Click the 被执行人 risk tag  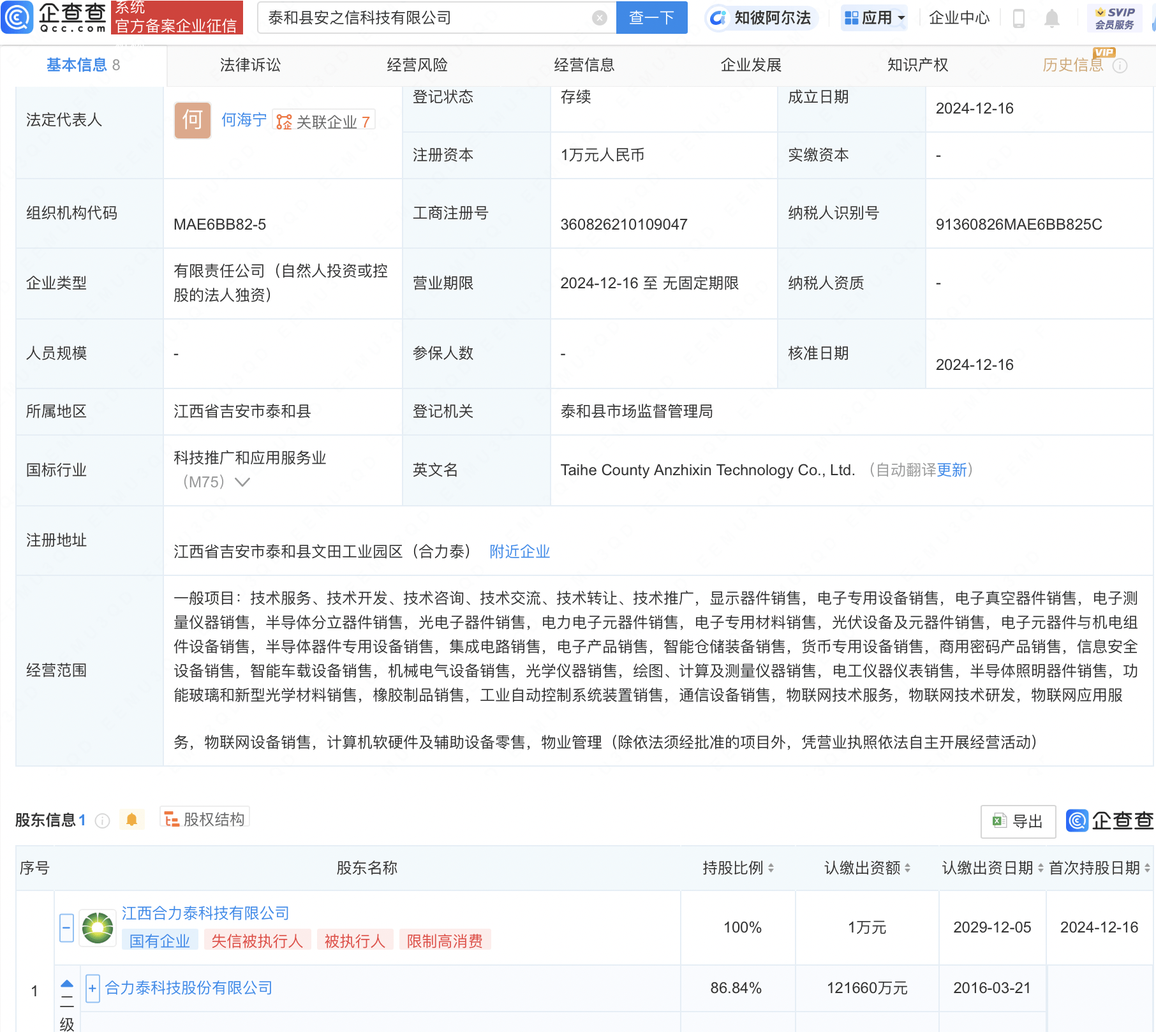pyautogui.click(x=355, y=941)
